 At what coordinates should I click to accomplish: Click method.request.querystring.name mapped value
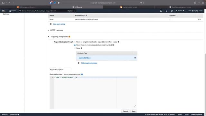pos(86,19)
